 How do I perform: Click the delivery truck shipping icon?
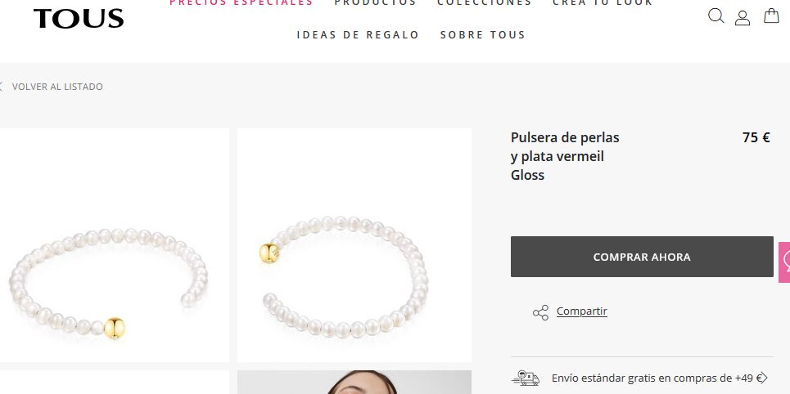click(526, 378)
